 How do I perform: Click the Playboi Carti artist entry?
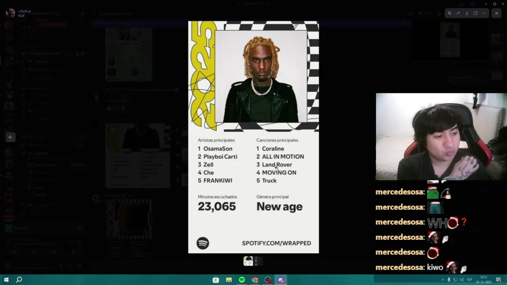tap(217, 157)
